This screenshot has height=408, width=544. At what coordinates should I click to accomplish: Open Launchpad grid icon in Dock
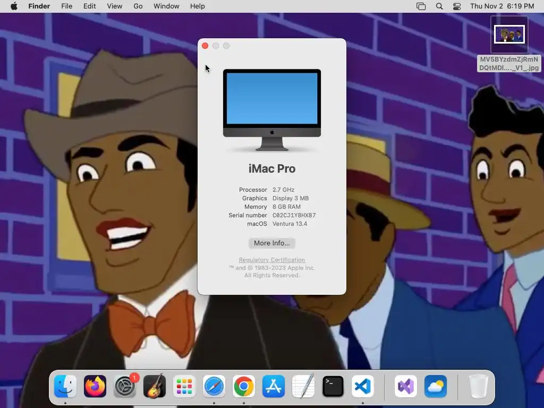pyautogui.click(x=184, y=386)
